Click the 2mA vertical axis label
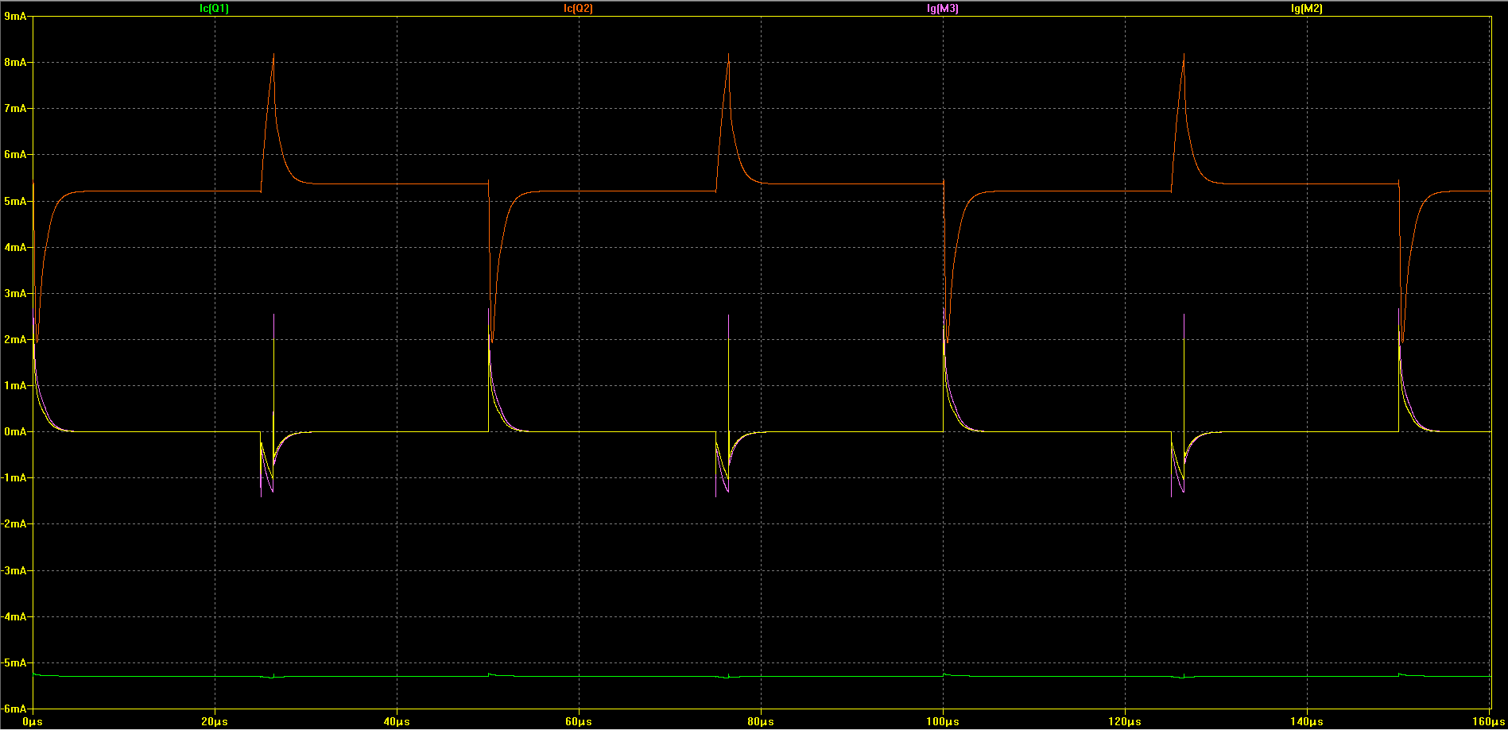This screenshot has height=730, width=1508. [x=15, y=339]
